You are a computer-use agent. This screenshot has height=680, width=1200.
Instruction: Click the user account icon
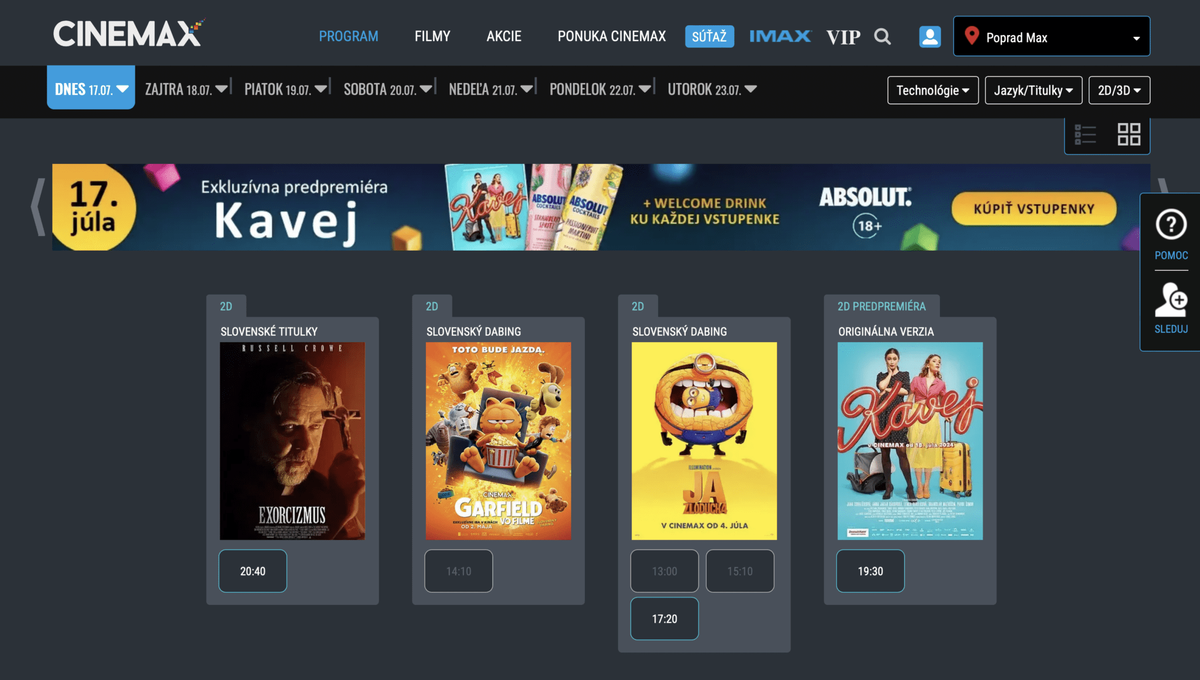(x=929, y=36)
